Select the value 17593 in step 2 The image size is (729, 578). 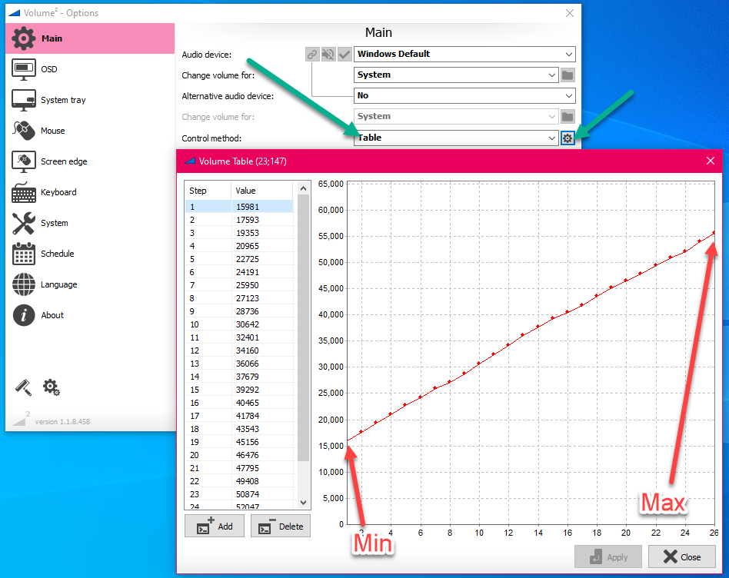tap(248, 220)
